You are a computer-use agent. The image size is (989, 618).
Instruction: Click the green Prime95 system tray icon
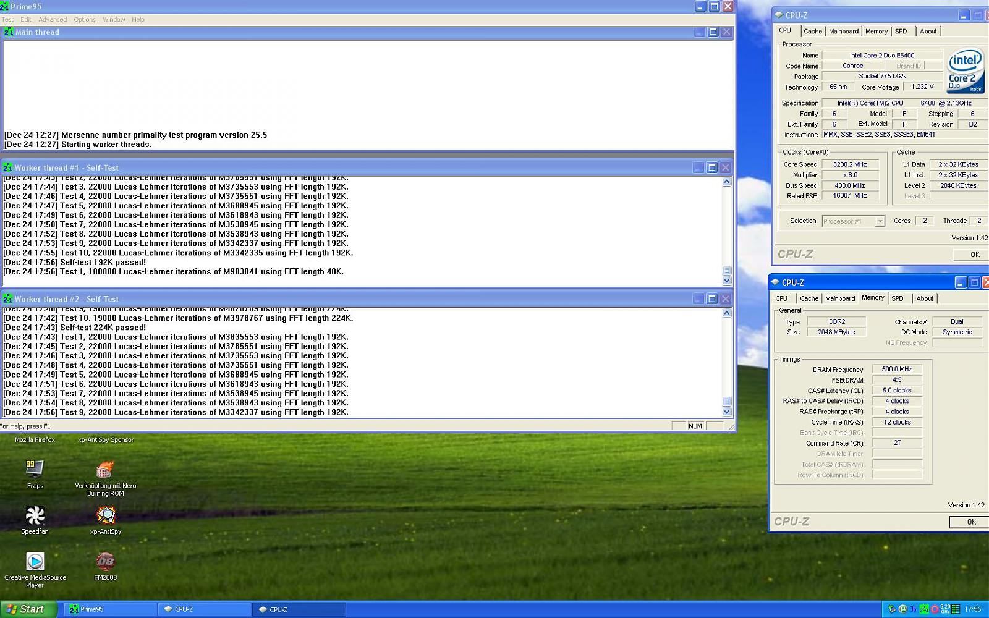point(924,609)
